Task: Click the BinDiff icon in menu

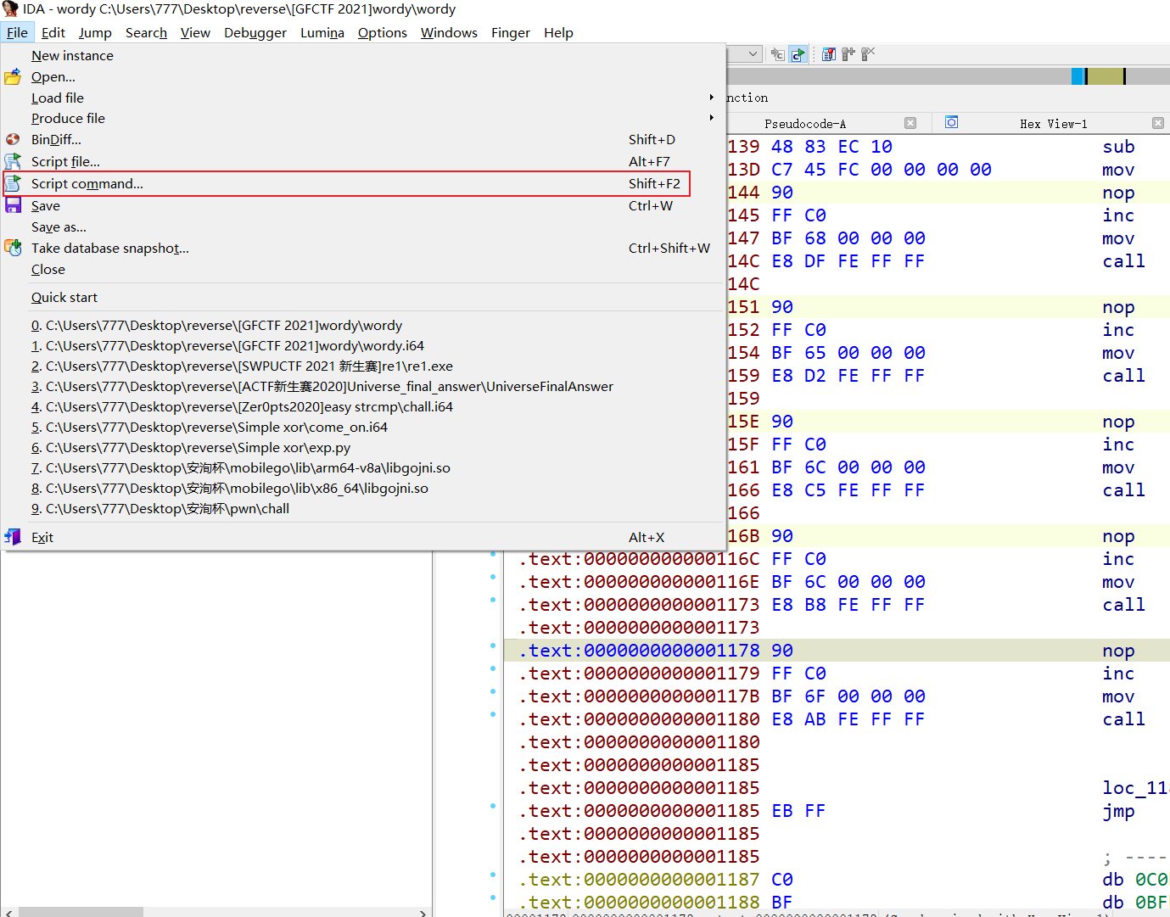Action: [x=13, y=139]
